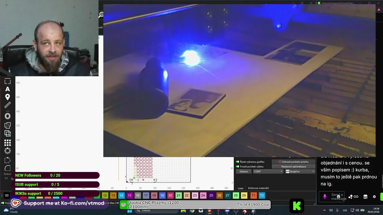This screenshot has height=215, width=383.
Task: Pick layer color swatch 22
Action: click(x=186, y=196)
